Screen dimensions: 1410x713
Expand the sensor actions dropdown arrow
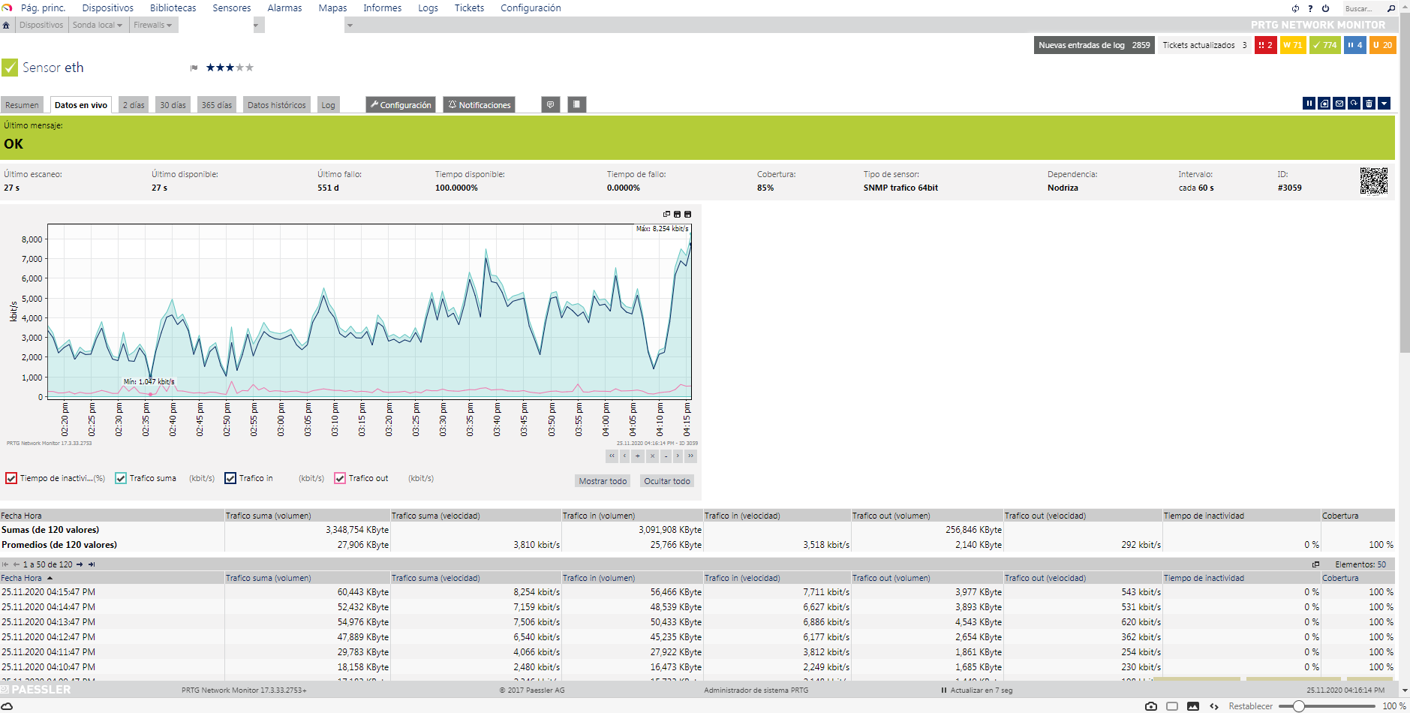1384,104
